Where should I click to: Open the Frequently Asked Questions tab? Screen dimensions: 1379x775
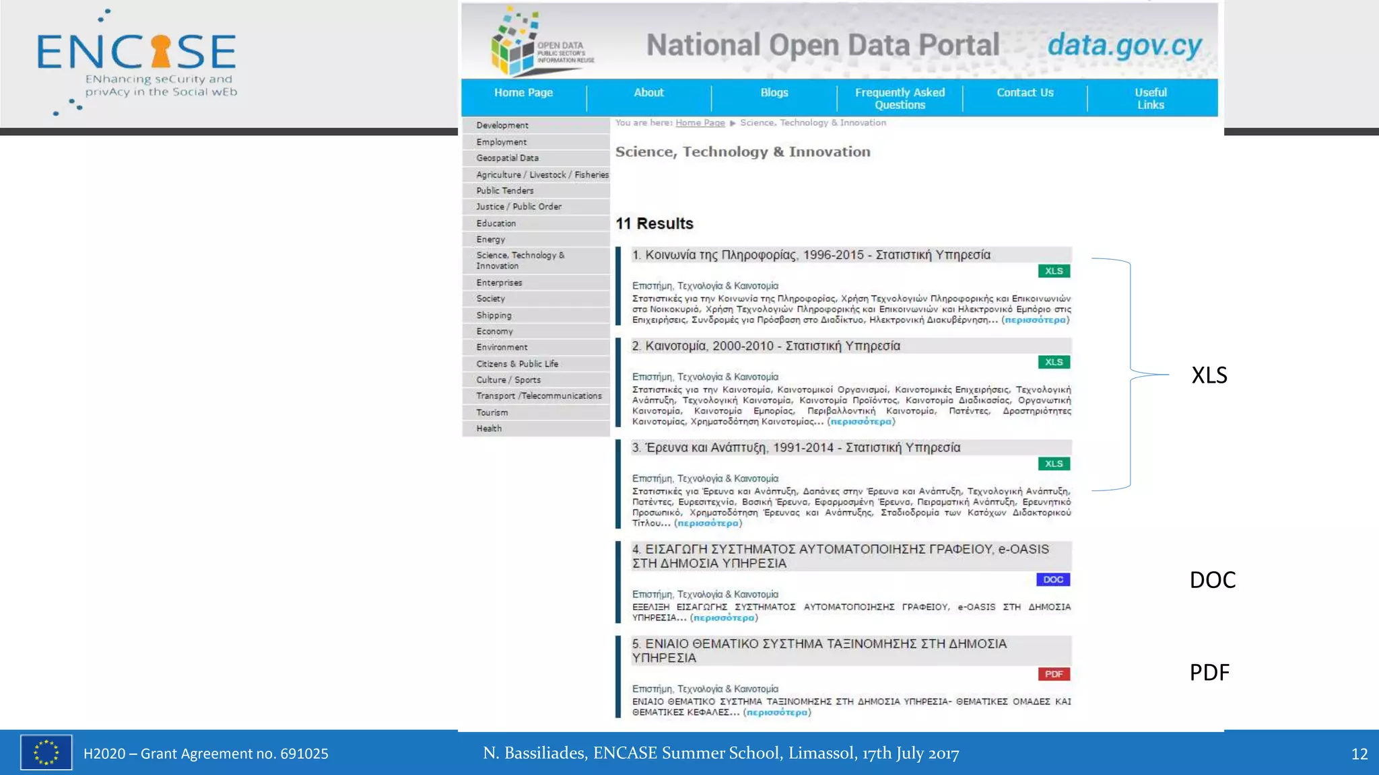[x=900, y=98]
